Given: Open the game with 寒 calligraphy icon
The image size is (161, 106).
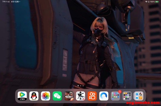Looking at the screenshot, I should tap(80, 96).
